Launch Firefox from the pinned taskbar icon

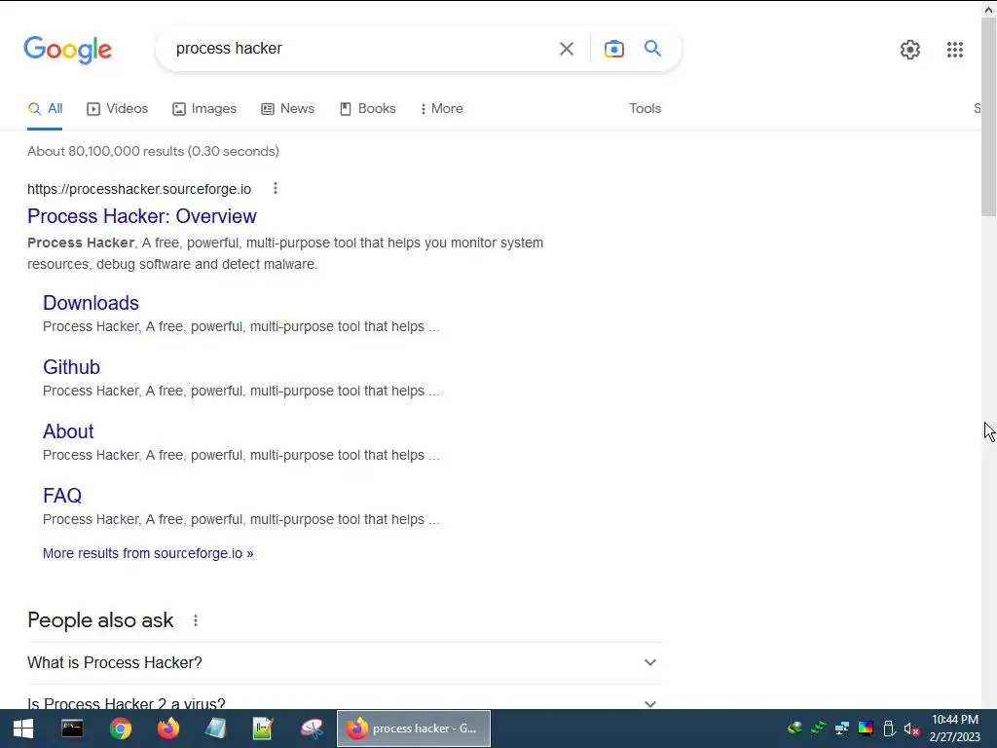pyautogui.click(x=167, y=729)
